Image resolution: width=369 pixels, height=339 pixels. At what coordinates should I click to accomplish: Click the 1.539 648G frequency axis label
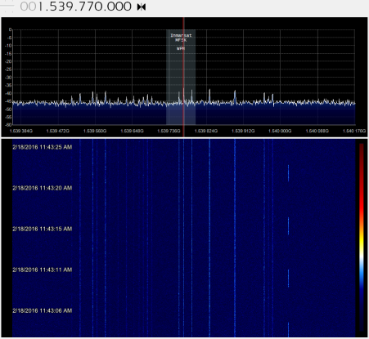point(132,131)
